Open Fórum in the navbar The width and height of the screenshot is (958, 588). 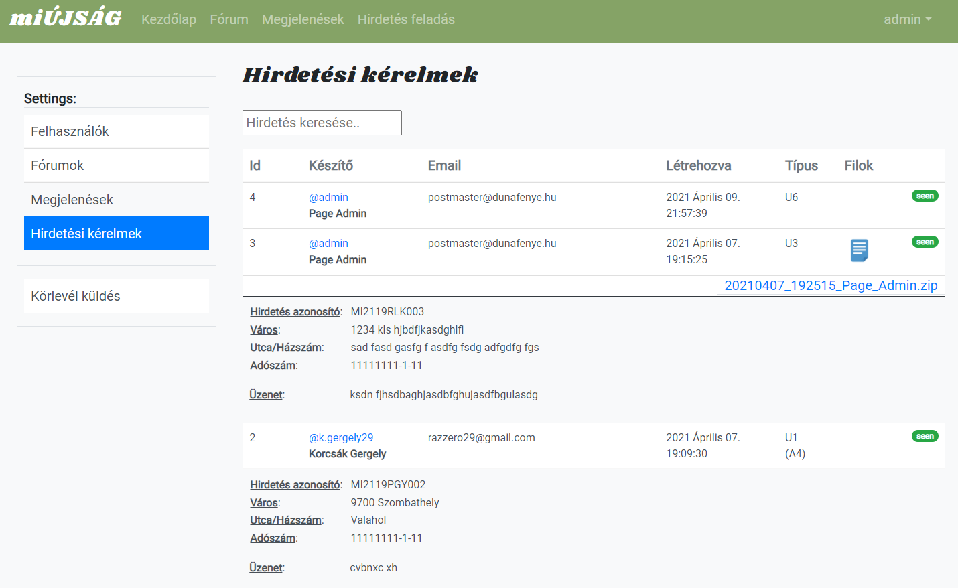229,19
